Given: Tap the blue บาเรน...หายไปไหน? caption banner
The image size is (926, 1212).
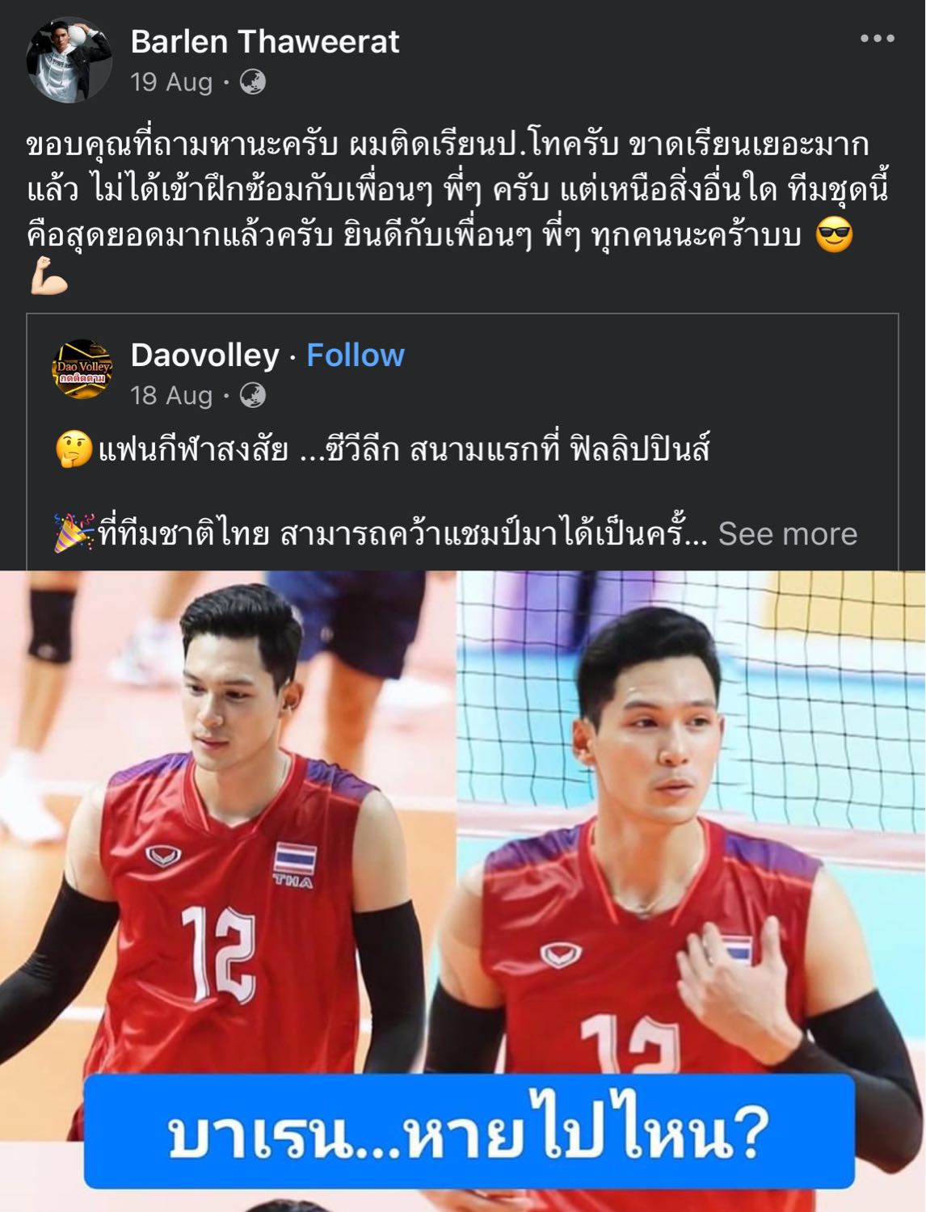Looking at the screenshot, I should pos(469,1131).
